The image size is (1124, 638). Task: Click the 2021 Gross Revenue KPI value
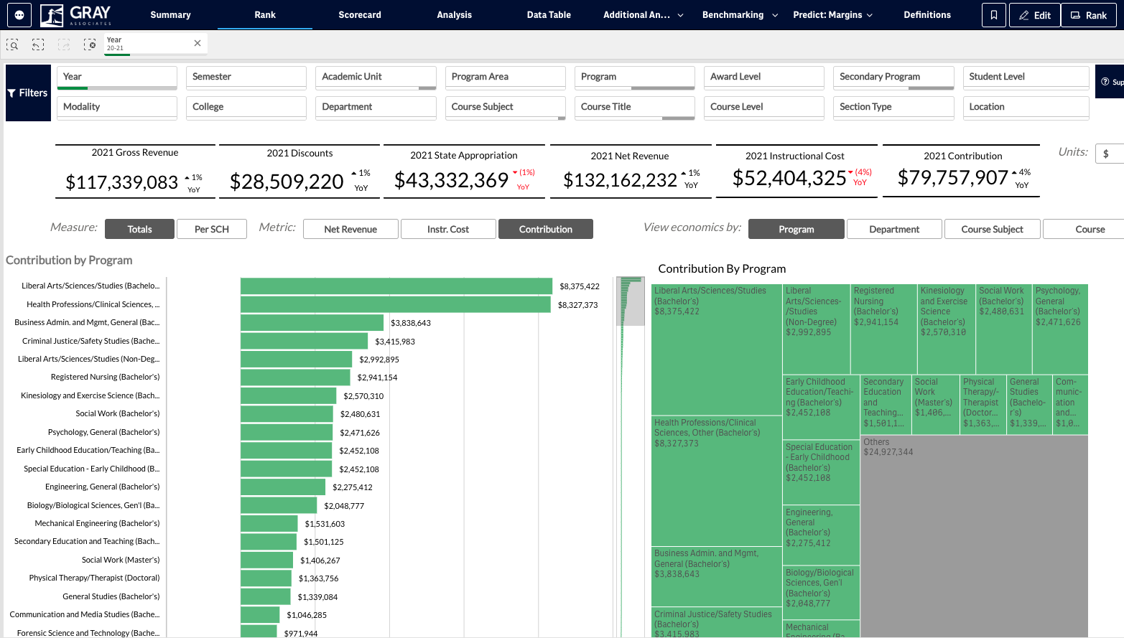tap(121, 182)
